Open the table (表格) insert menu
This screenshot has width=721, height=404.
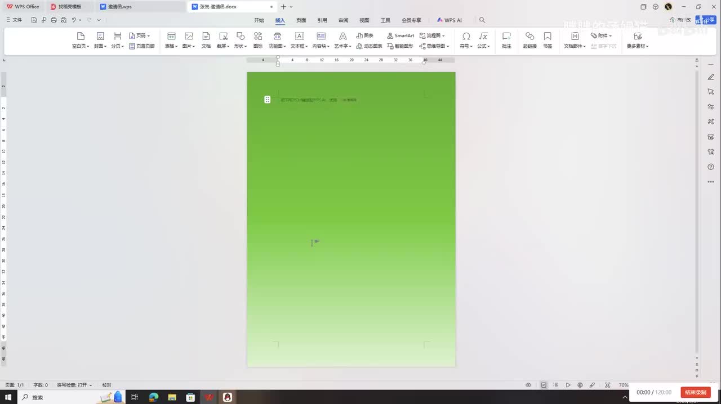point(171,41)
